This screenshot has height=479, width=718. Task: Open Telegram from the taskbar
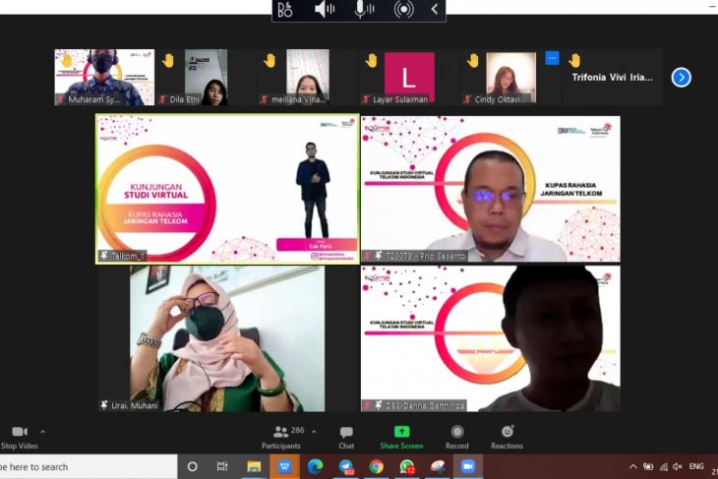tap(346, 466)
